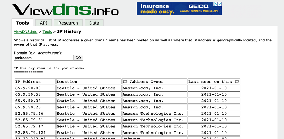Click Amazon Technologies Inc. in the 52.85.79.46 row
The image size is (284, 139).
click(153, 114)
